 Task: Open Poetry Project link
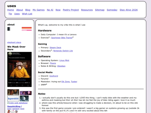pyautogui.click(x=71, y=10)
